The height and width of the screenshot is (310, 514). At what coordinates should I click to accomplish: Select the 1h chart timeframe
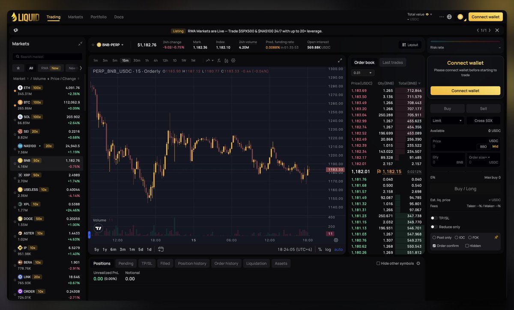click(147, 60)
